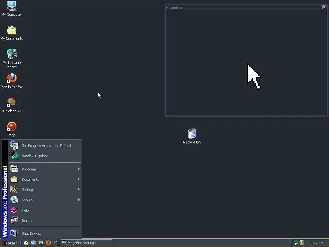
Task: Click the Start button on the taskbar
Action: pos(9,243)
